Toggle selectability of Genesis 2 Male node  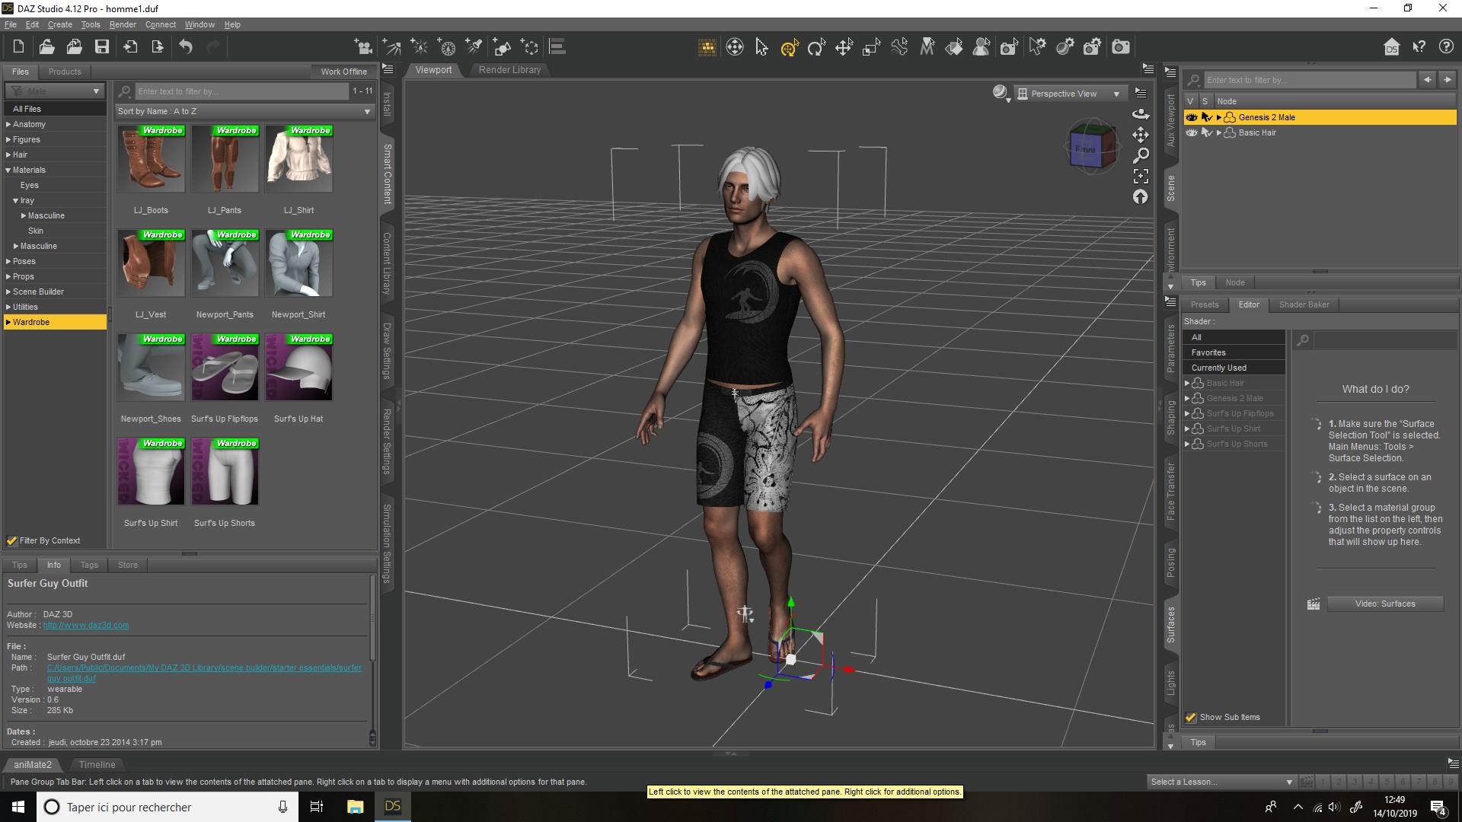[1206, 117]
